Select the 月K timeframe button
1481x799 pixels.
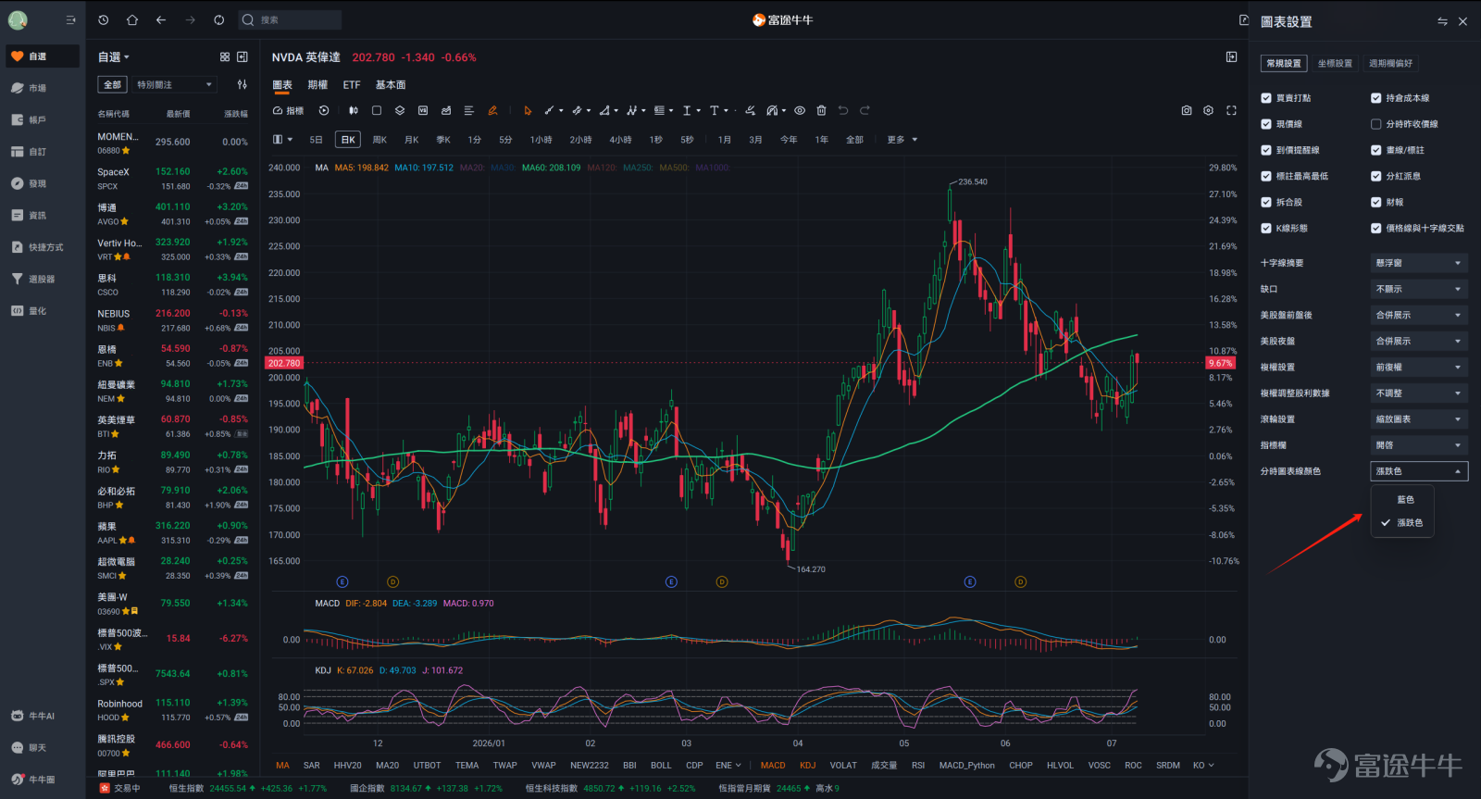412,140
